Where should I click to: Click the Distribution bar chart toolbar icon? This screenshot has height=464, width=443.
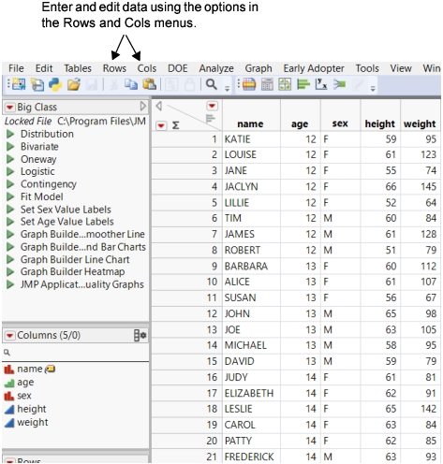coord(303,84)
